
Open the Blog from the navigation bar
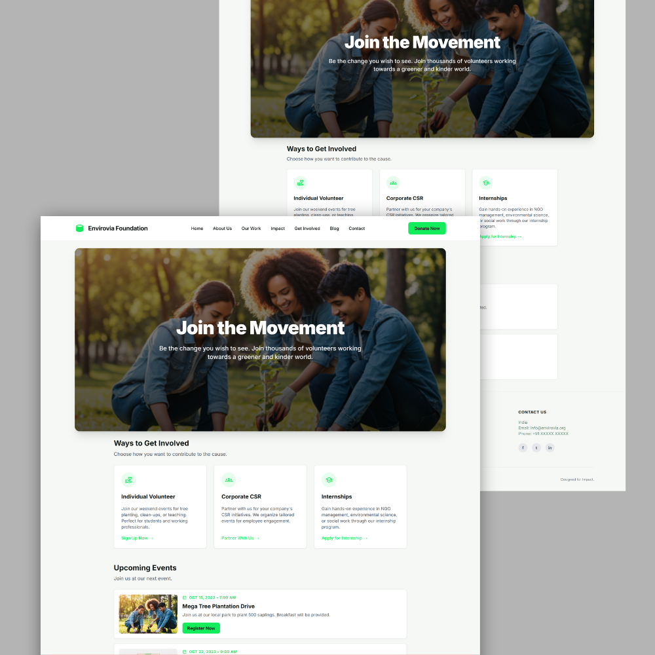point(334,229)
